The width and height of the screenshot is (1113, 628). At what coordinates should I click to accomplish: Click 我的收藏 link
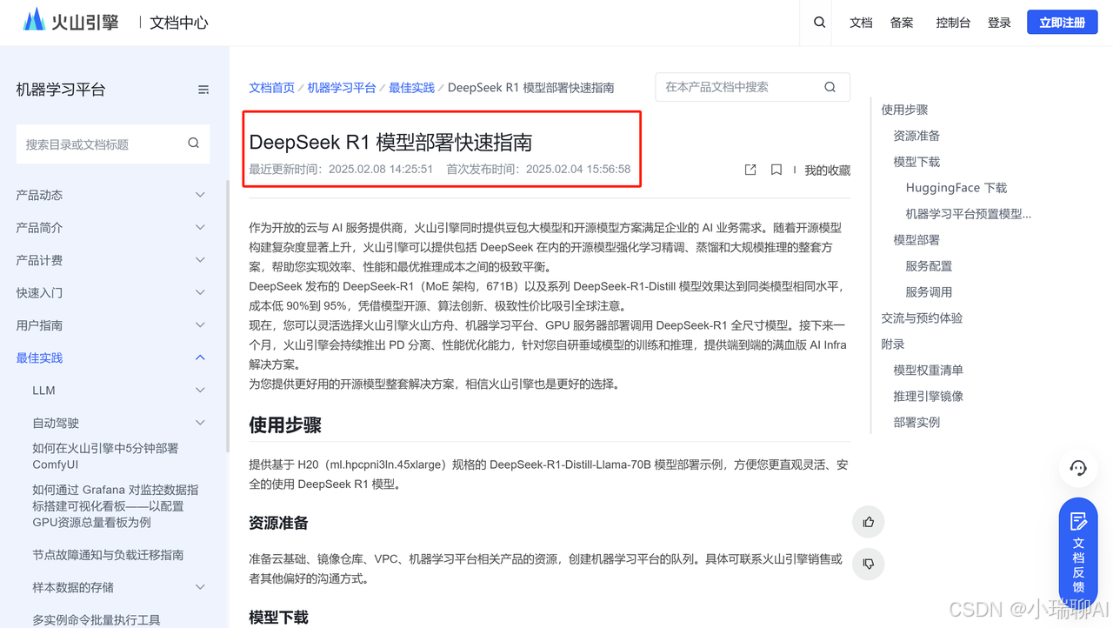pos(827,170)
